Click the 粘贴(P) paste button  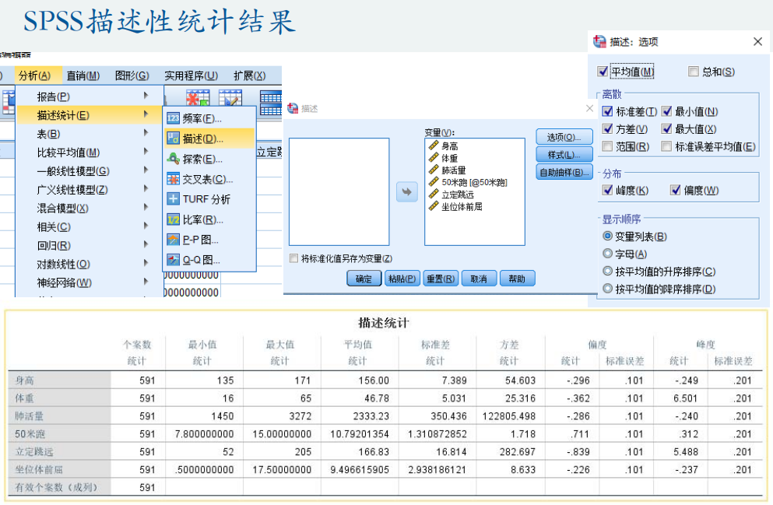(402, 279)
